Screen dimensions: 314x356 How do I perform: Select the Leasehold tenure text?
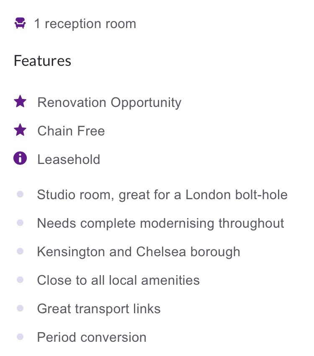(69, 159)
